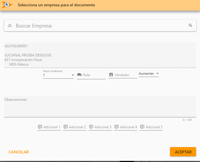Confirm with the ACEPTAR button
This screenshot has height=162, width=200.
click(x=183, y=152)
